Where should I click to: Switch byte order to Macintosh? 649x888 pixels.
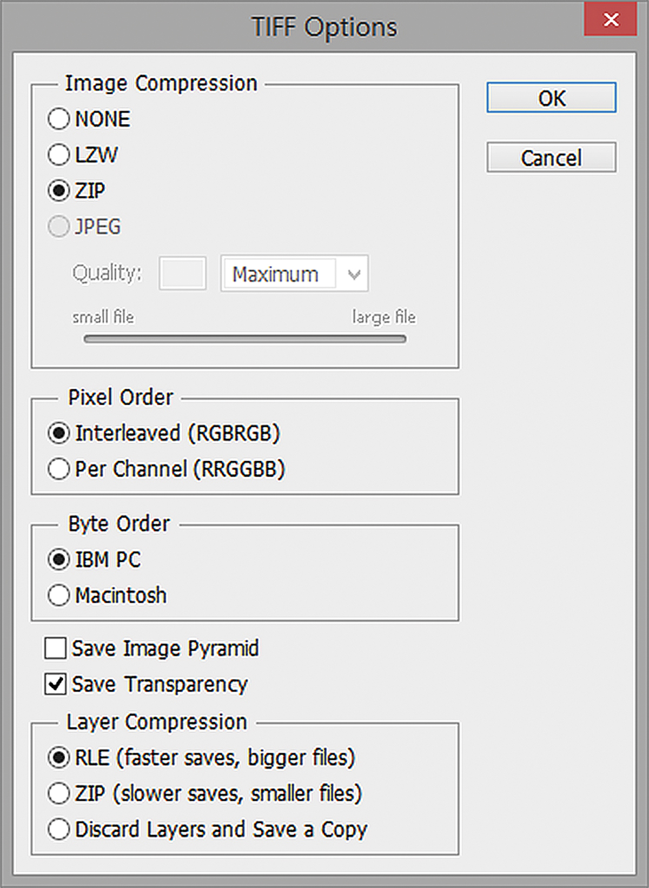[58, 595]
